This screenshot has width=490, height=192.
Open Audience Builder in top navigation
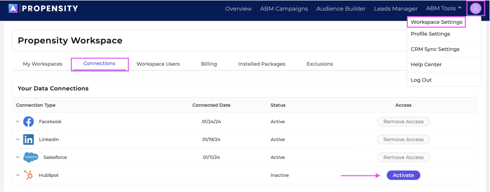coord(341,9)
